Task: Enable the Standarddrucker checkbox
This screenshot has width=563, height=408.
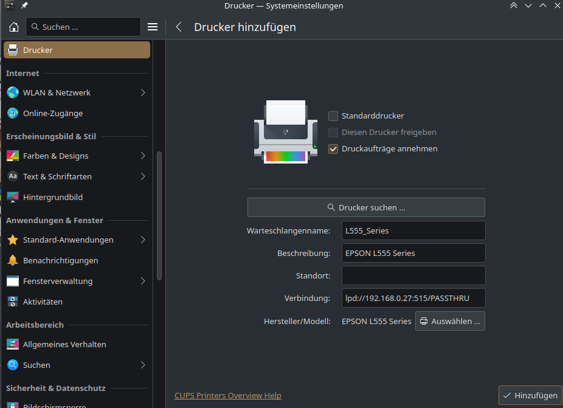Action: point(333,116)
